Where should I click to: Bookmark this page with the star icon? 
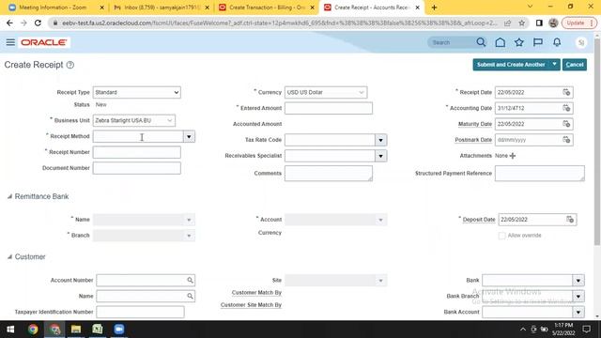click(x=522, y=23)
